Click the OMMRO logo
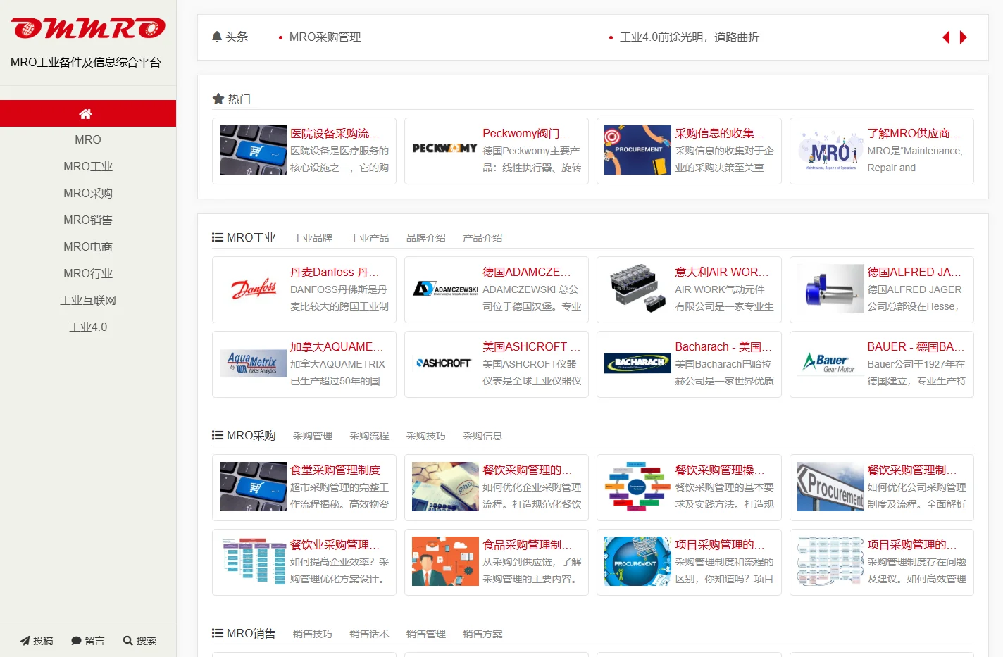The image size is (1003, 657). coord(88,28)
